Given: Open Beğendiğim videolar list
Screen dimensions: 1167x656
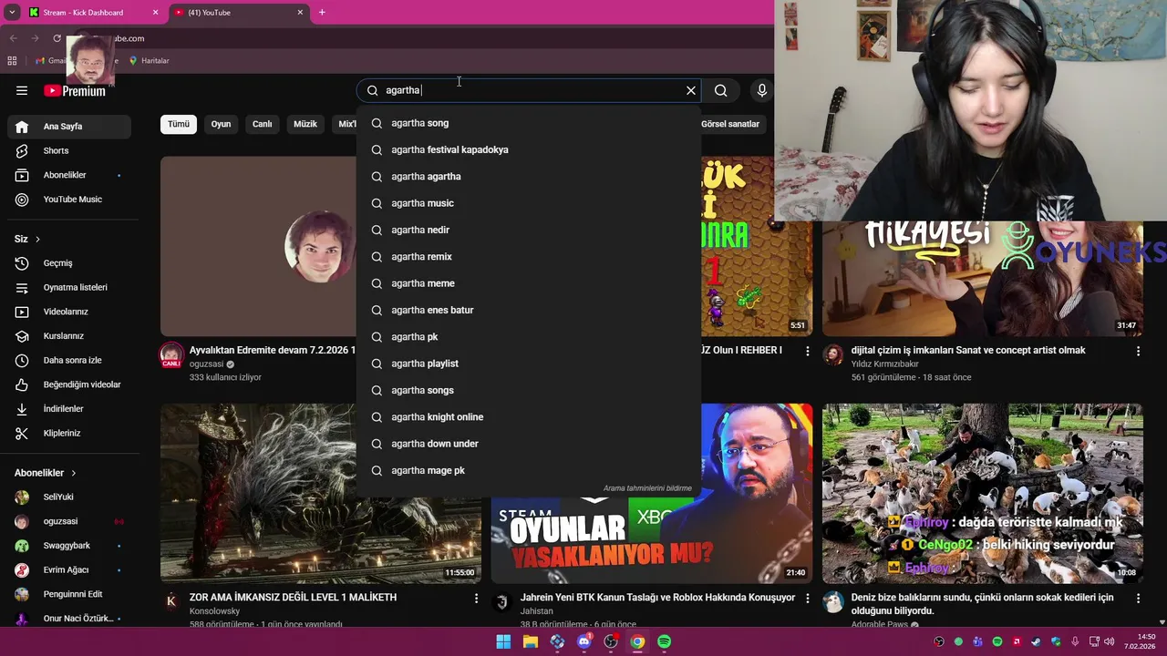Looking at the screenshot, I should pyautogui.click(x=69, y=384).
